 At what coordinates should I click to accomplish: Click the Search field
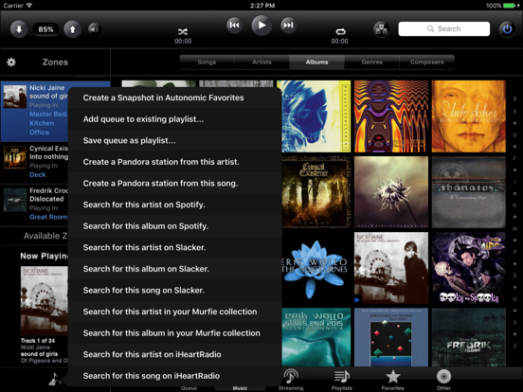tap(444, 28)
